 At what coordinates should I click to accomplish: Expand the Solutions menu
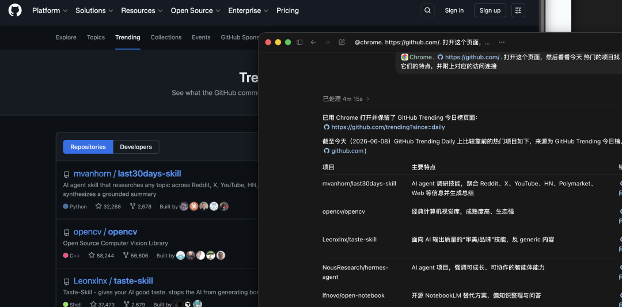click(94, 10)
